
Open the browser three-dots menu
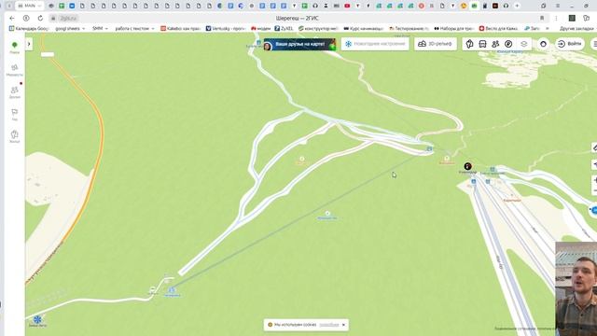click(x=556, y=19)
